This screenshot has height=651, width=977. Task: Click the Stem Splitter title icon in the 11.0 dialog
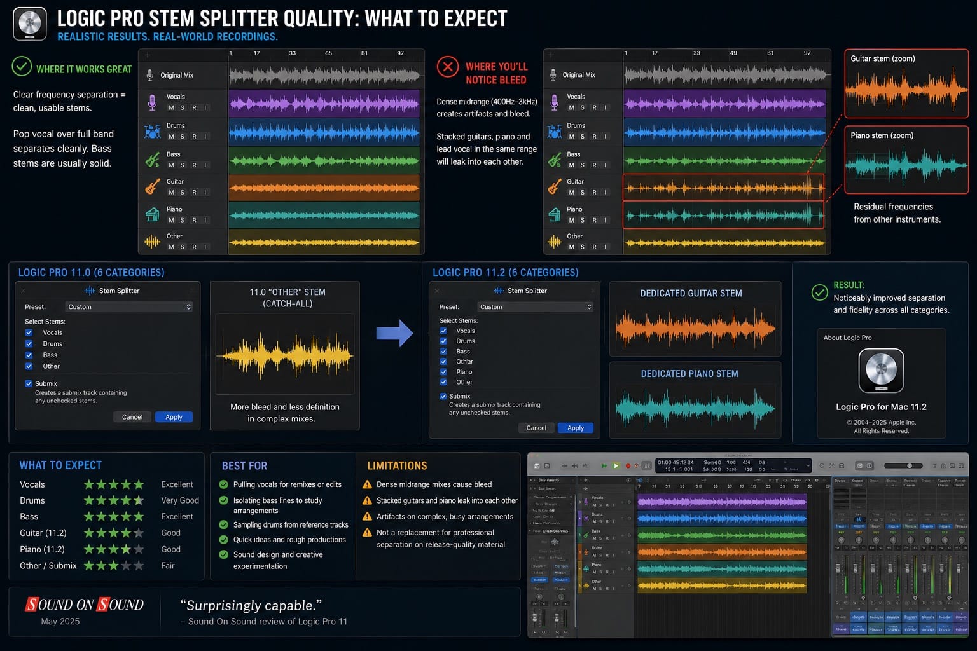pos(90,291)
